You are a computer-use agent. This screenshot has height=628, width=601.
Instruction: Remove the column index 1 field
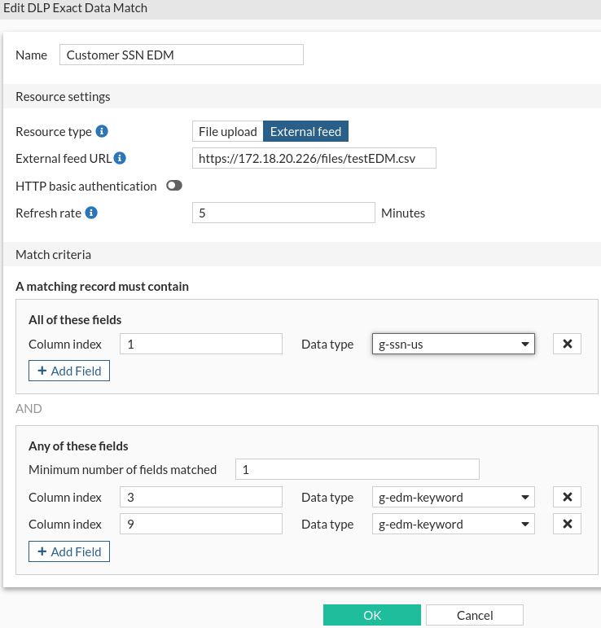[x=567, y=344]
